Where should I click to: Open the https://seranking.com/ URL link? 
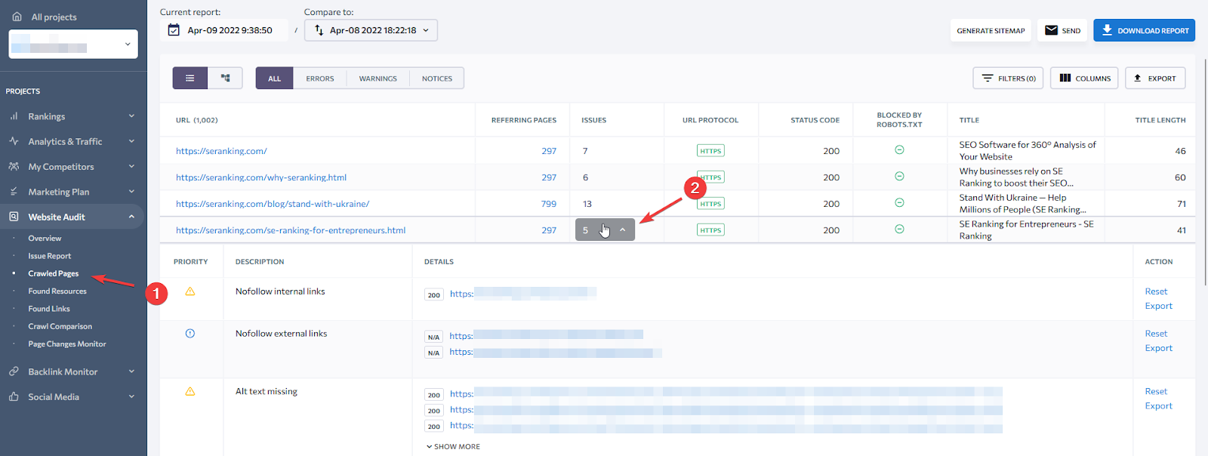[x=221, y=151]
